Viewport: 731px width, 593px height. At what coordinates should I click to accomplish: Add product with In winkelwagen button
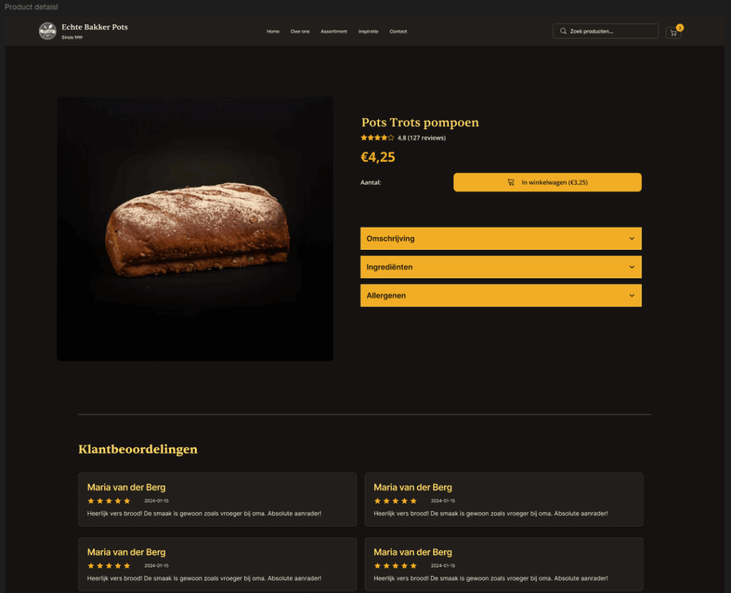coord(548,182)
